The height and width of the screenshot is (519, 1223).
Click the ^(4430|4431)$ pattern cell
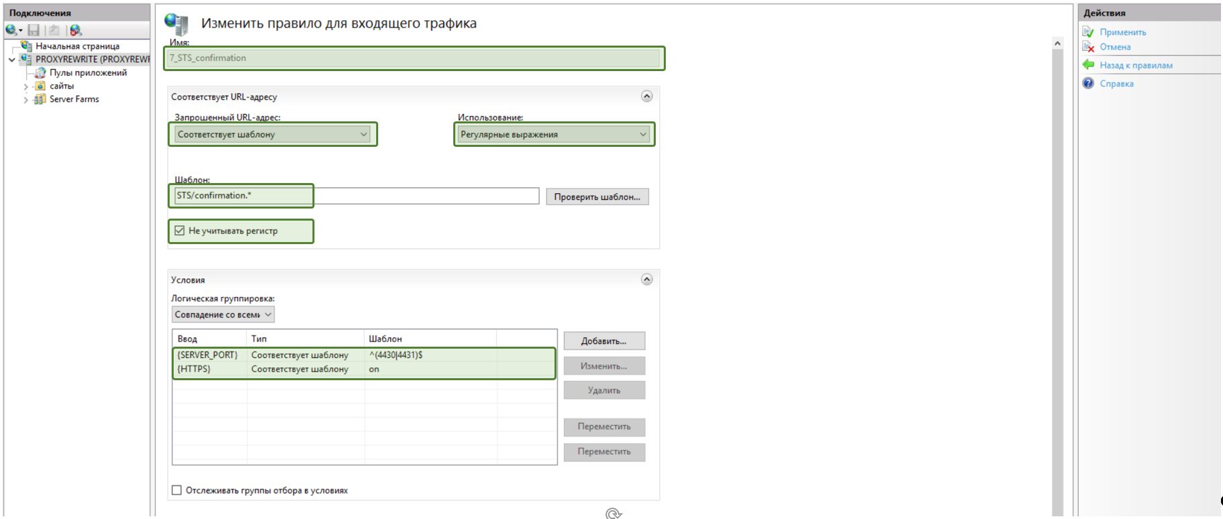tap(396, 355)
